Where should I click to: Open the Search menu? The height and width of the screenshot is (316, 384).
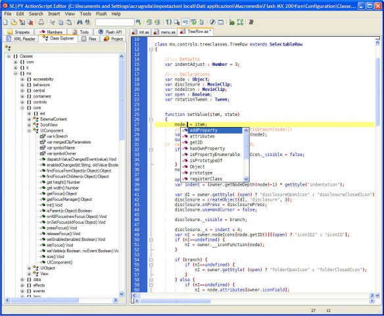[36, 14]
